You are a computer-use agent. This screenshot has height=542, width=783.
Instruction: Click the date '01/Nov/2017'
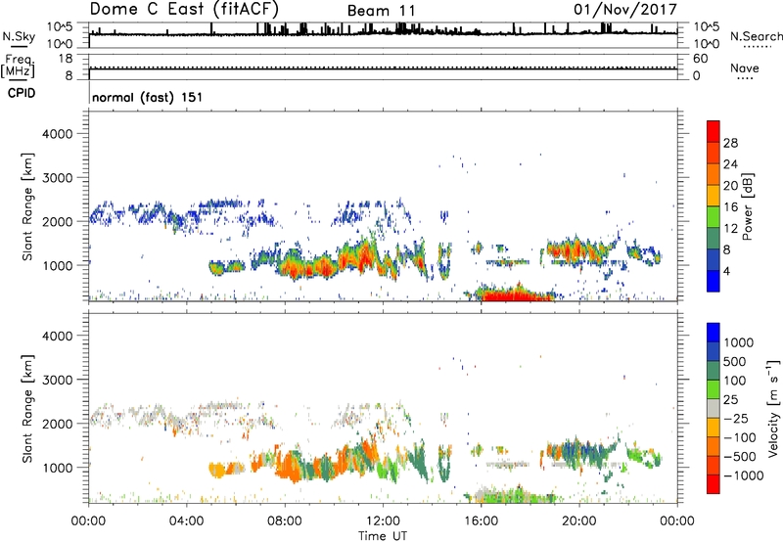pyautogui.click(x=624, y=9)
